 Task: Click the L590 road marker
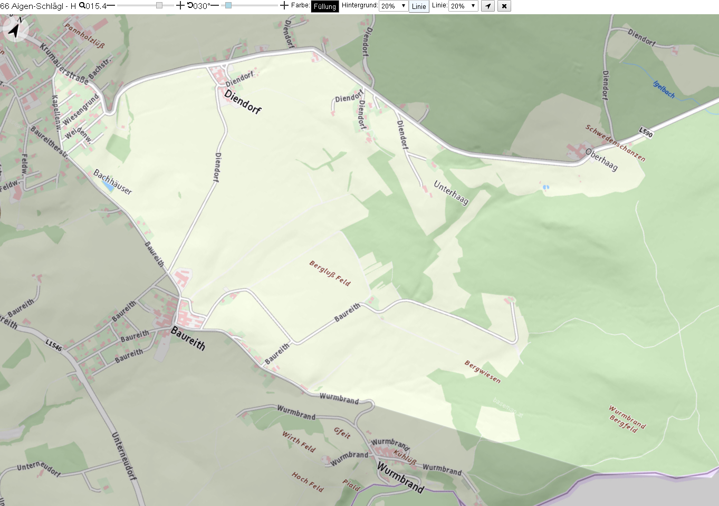point(646,132)
